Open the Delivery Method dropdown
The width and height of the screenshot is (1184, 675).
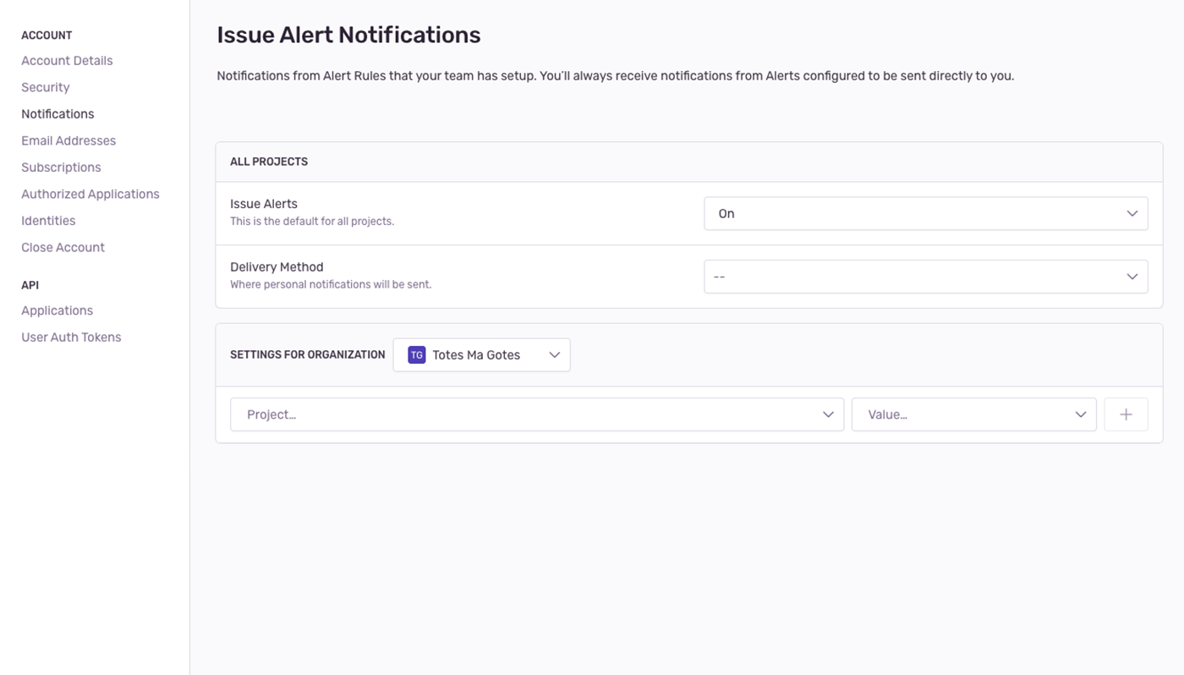tap(926, 276)
